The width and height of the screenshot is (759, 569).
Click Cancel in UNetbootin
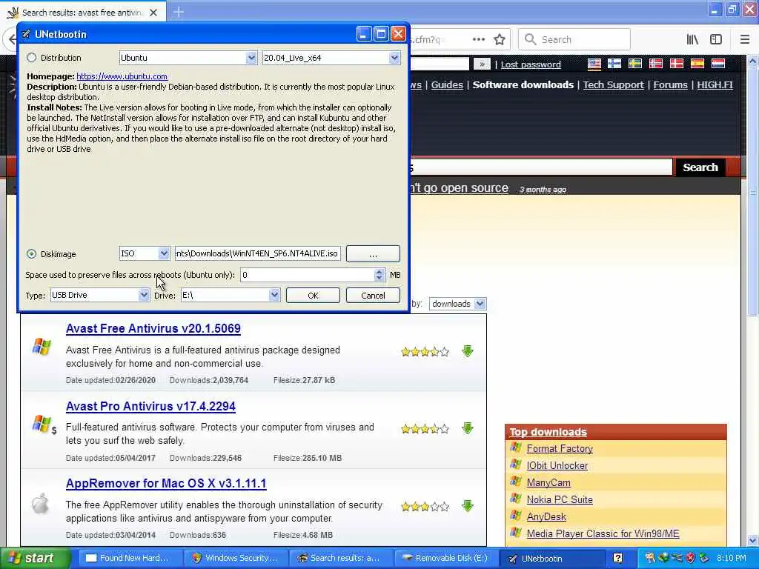pyautogui.click(x=373, y=295)
